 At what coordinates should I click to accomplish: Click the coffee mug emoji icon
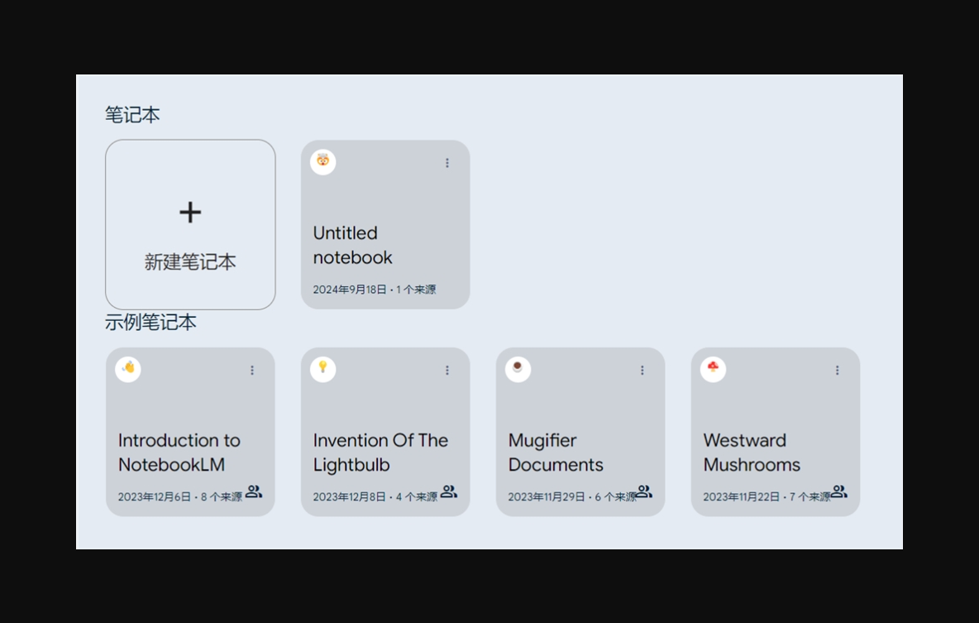(x=518, y=369)
